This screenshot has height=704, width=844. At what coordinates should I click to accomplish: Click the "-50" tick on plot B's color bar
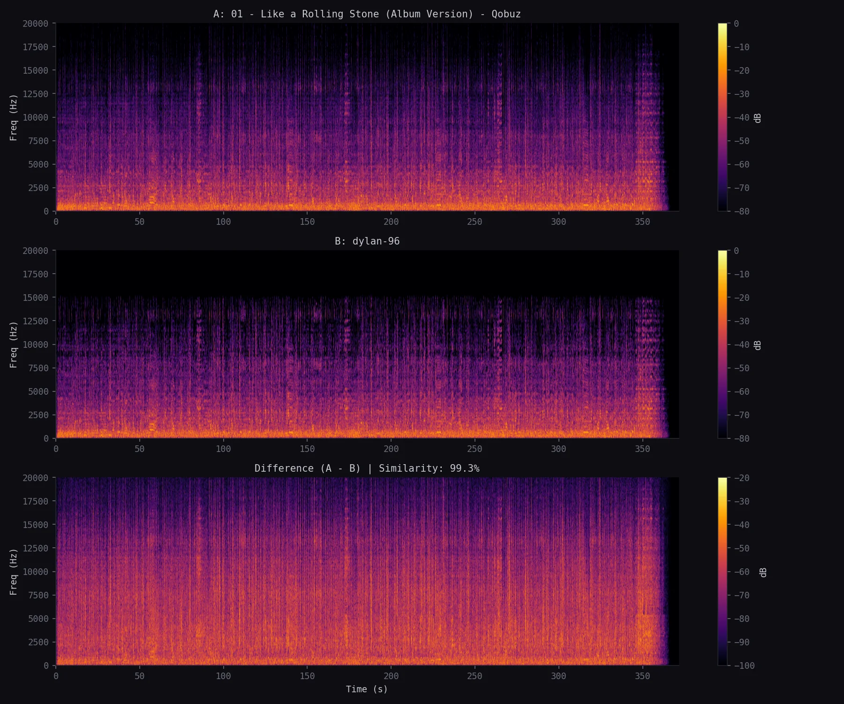741,368
